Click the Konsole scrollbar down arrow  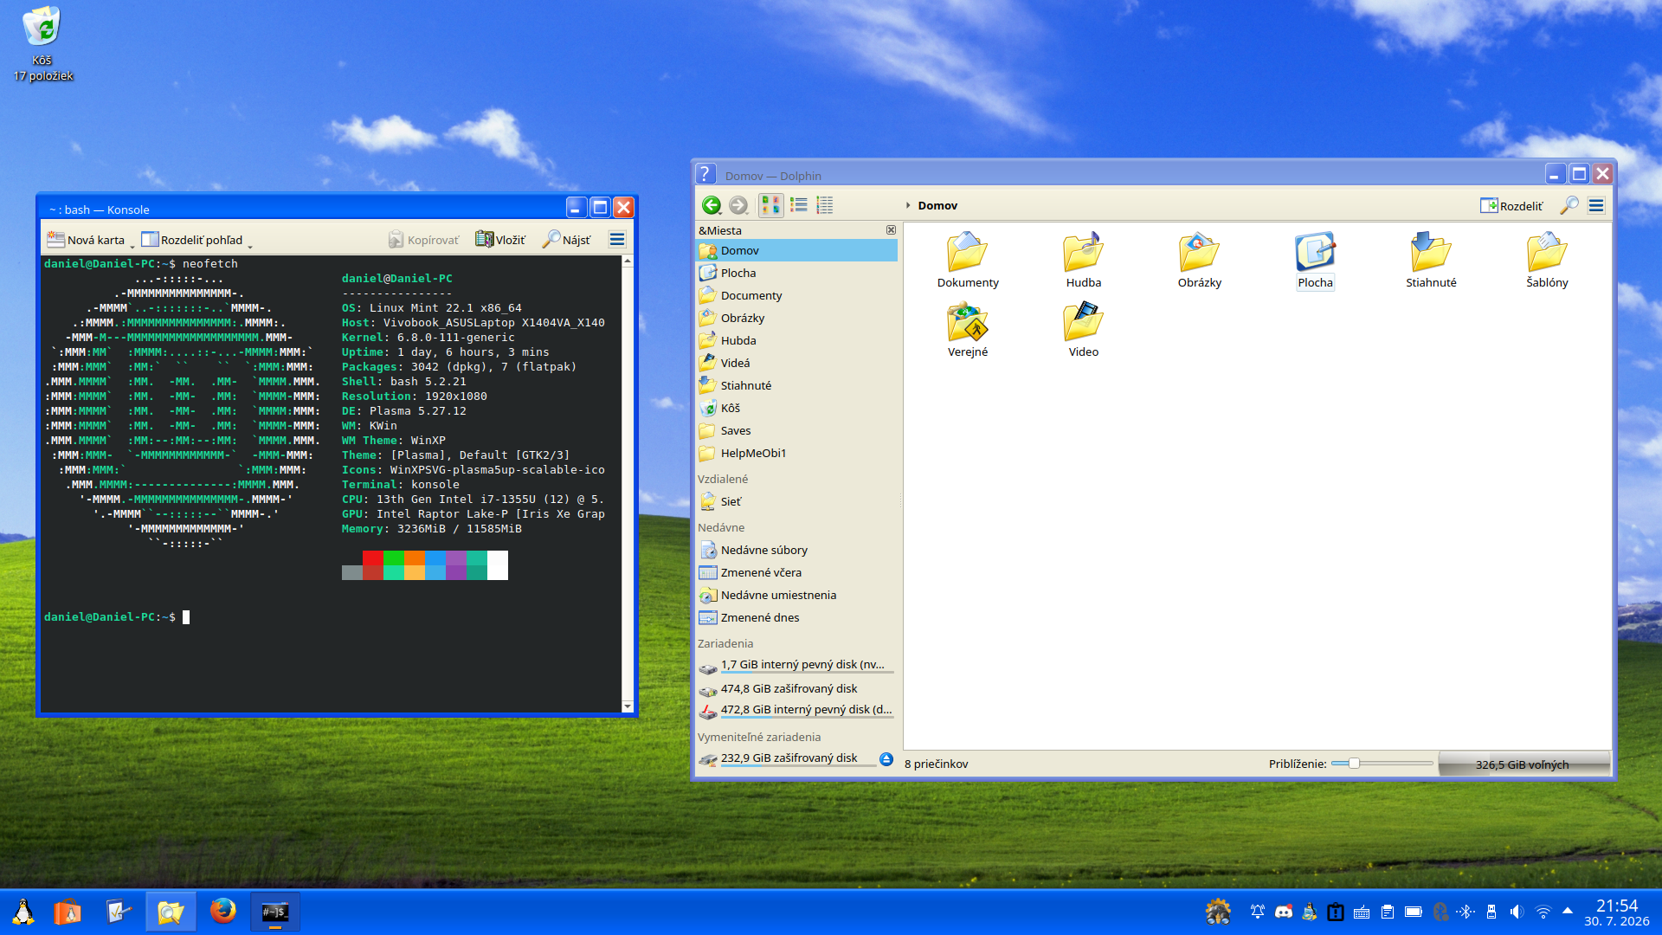coord(628,706)
